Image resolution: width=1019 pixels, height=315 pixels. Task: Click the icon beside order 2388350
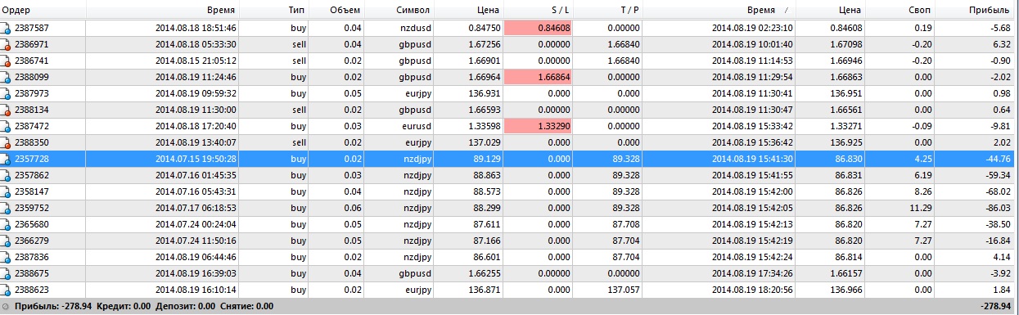7,142
